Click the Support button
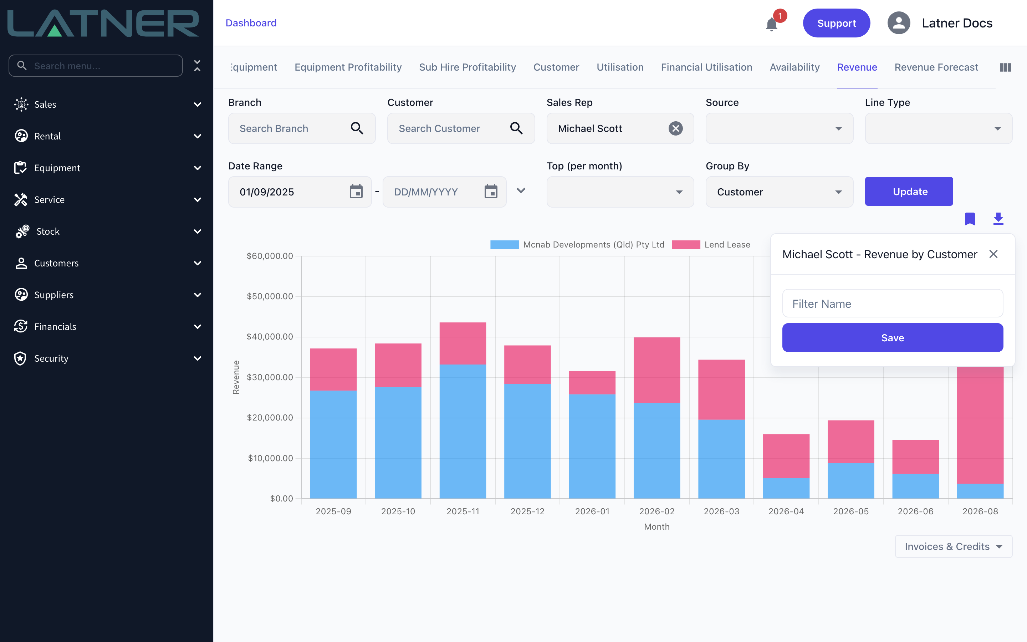The width and height of the screenshot is (1027, 642). coord(836,23)
